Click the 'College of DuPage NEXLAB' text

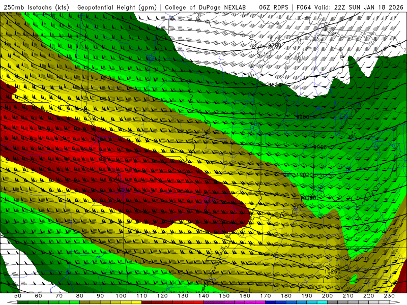click(206, 7)
